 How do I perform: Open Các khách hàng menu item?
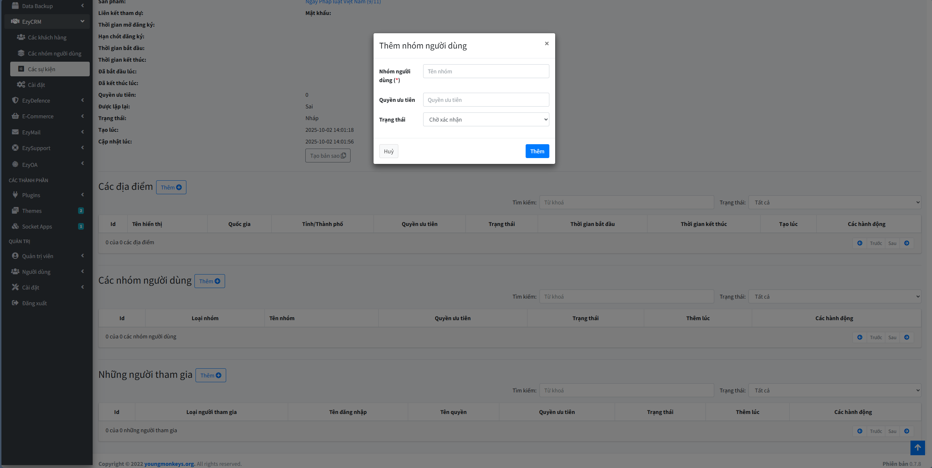pos(47,37)
